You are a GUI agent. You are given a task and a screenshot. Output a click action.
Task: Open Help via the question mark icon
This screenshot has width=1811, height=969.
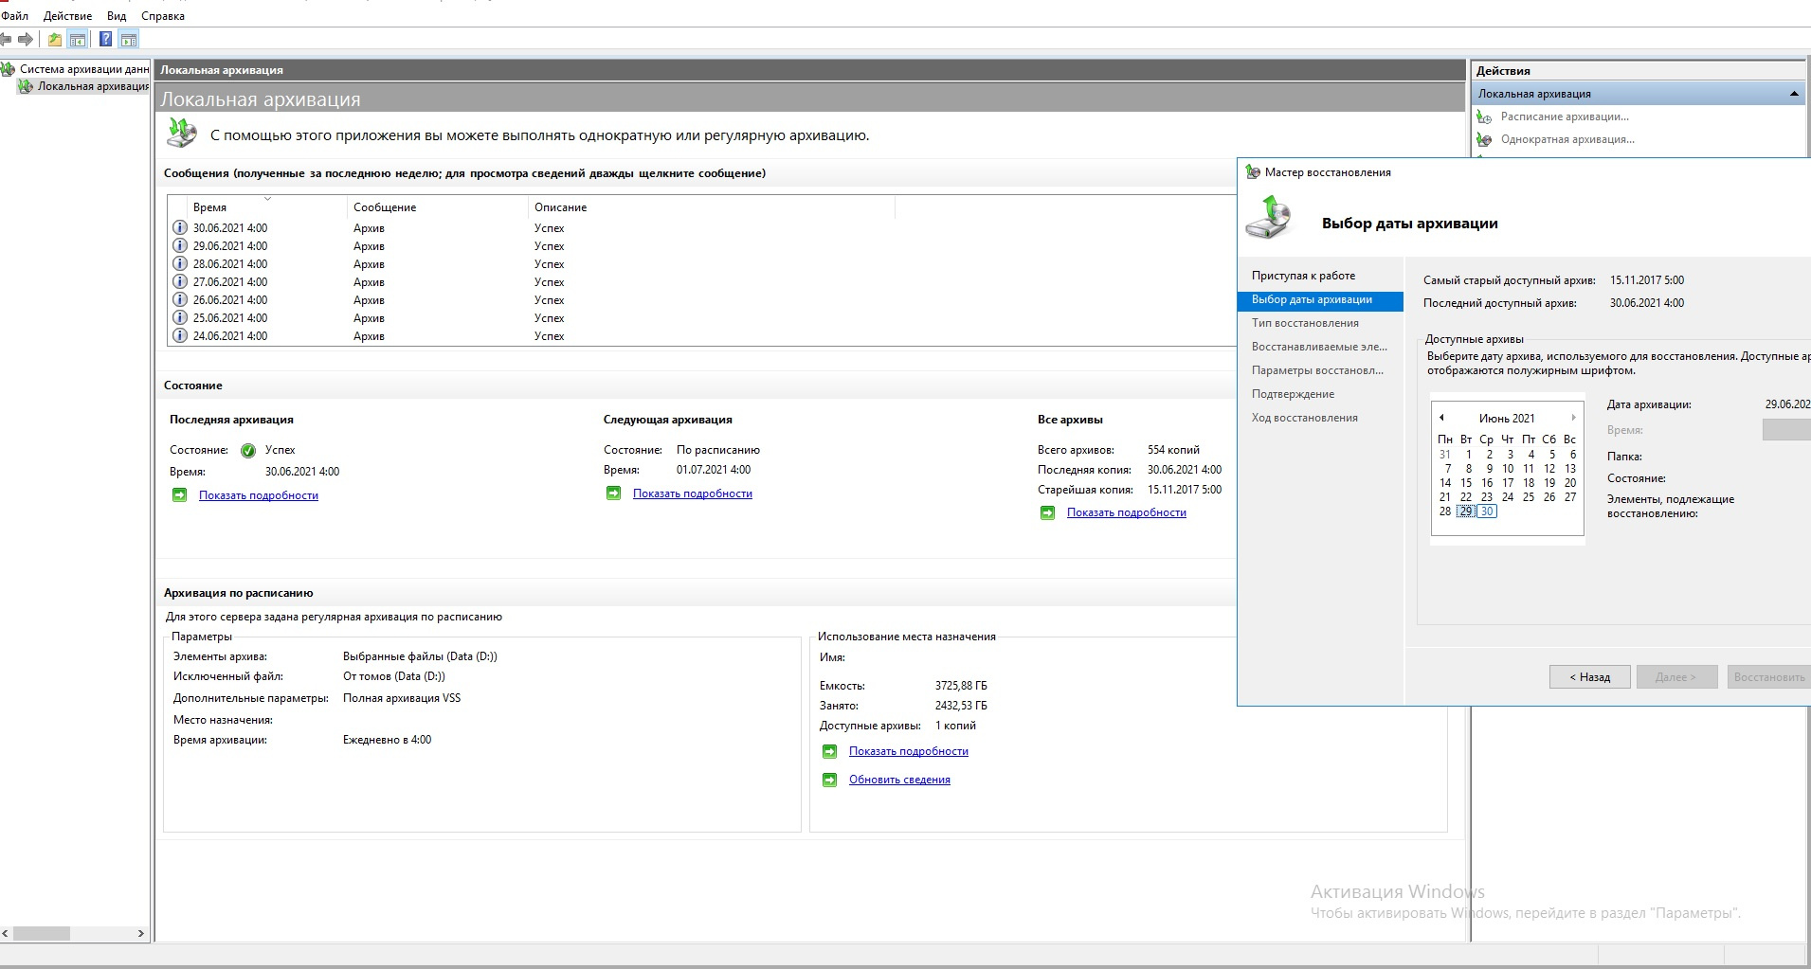point(105,39)
